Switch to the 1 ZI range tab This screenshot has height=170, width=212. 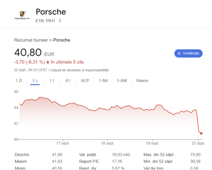tap(19, 81)
